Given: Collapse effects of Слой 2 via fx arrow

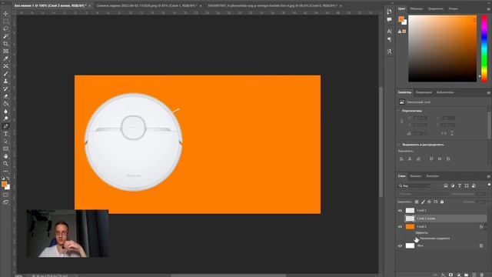Looking at the screenshot, I should tap(486, 227).
